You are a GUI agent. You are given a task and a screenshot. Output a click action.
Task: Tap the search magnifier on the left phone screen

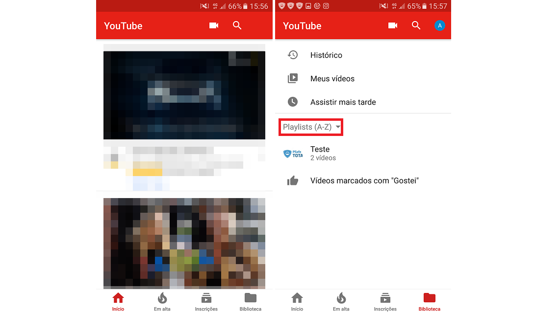pos(237,25)
